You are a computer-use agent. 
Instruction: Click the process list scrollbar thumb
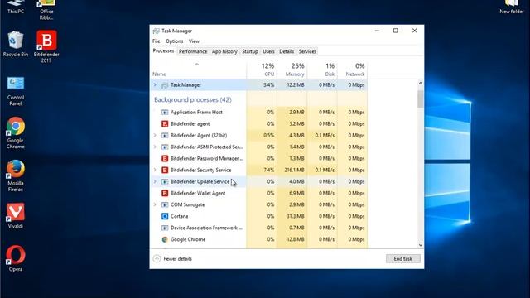pos(420,99)
